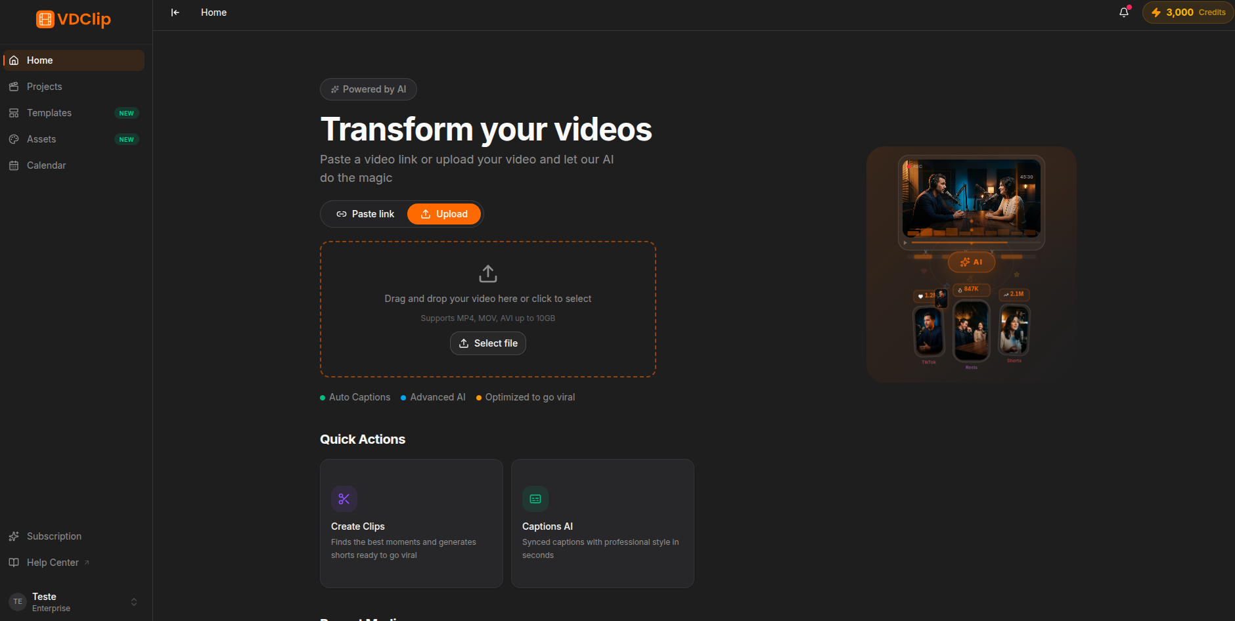Open the notifications bell

pyautogui.click(x=1124, y=12)
